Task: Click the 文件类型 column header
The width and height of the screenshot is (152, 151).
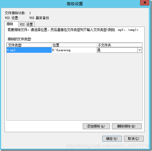Action: coord(29,45)
